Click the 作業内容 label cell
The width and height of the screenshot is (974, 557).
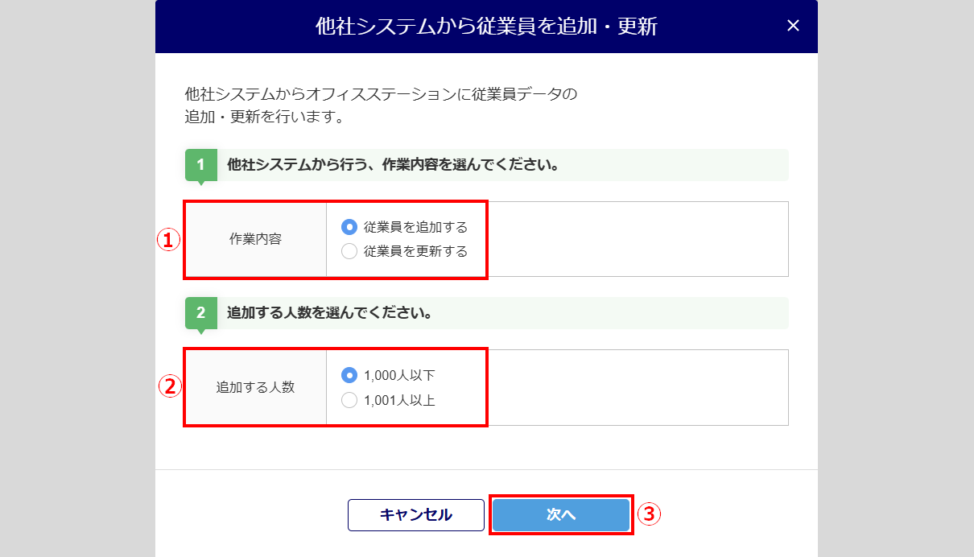255,239
